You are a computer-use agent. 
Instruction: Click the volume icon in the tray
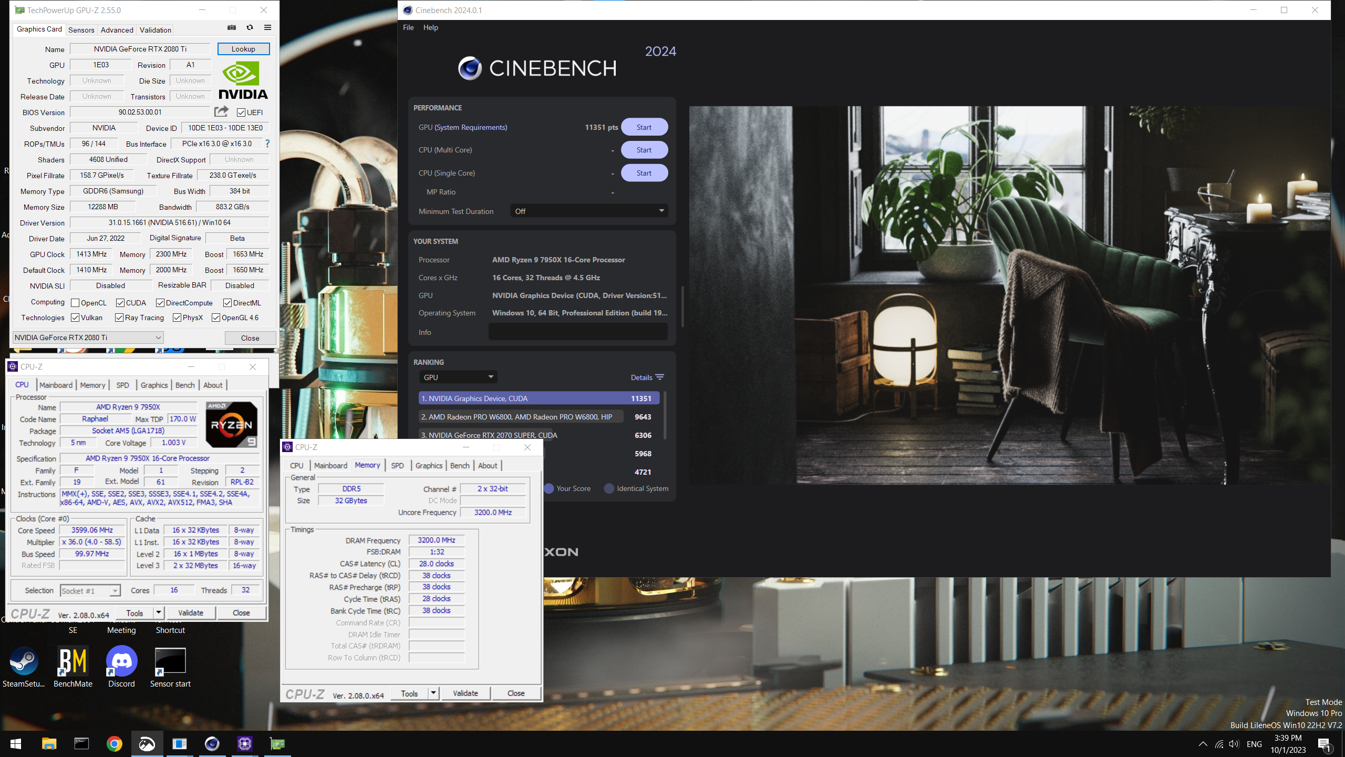(1234, 744)
